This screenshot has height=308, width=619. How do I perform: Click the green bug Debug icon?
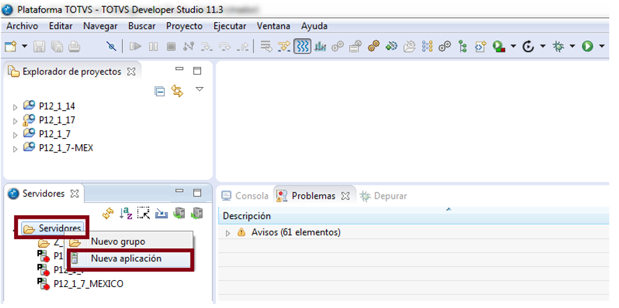tap(558, 47)
